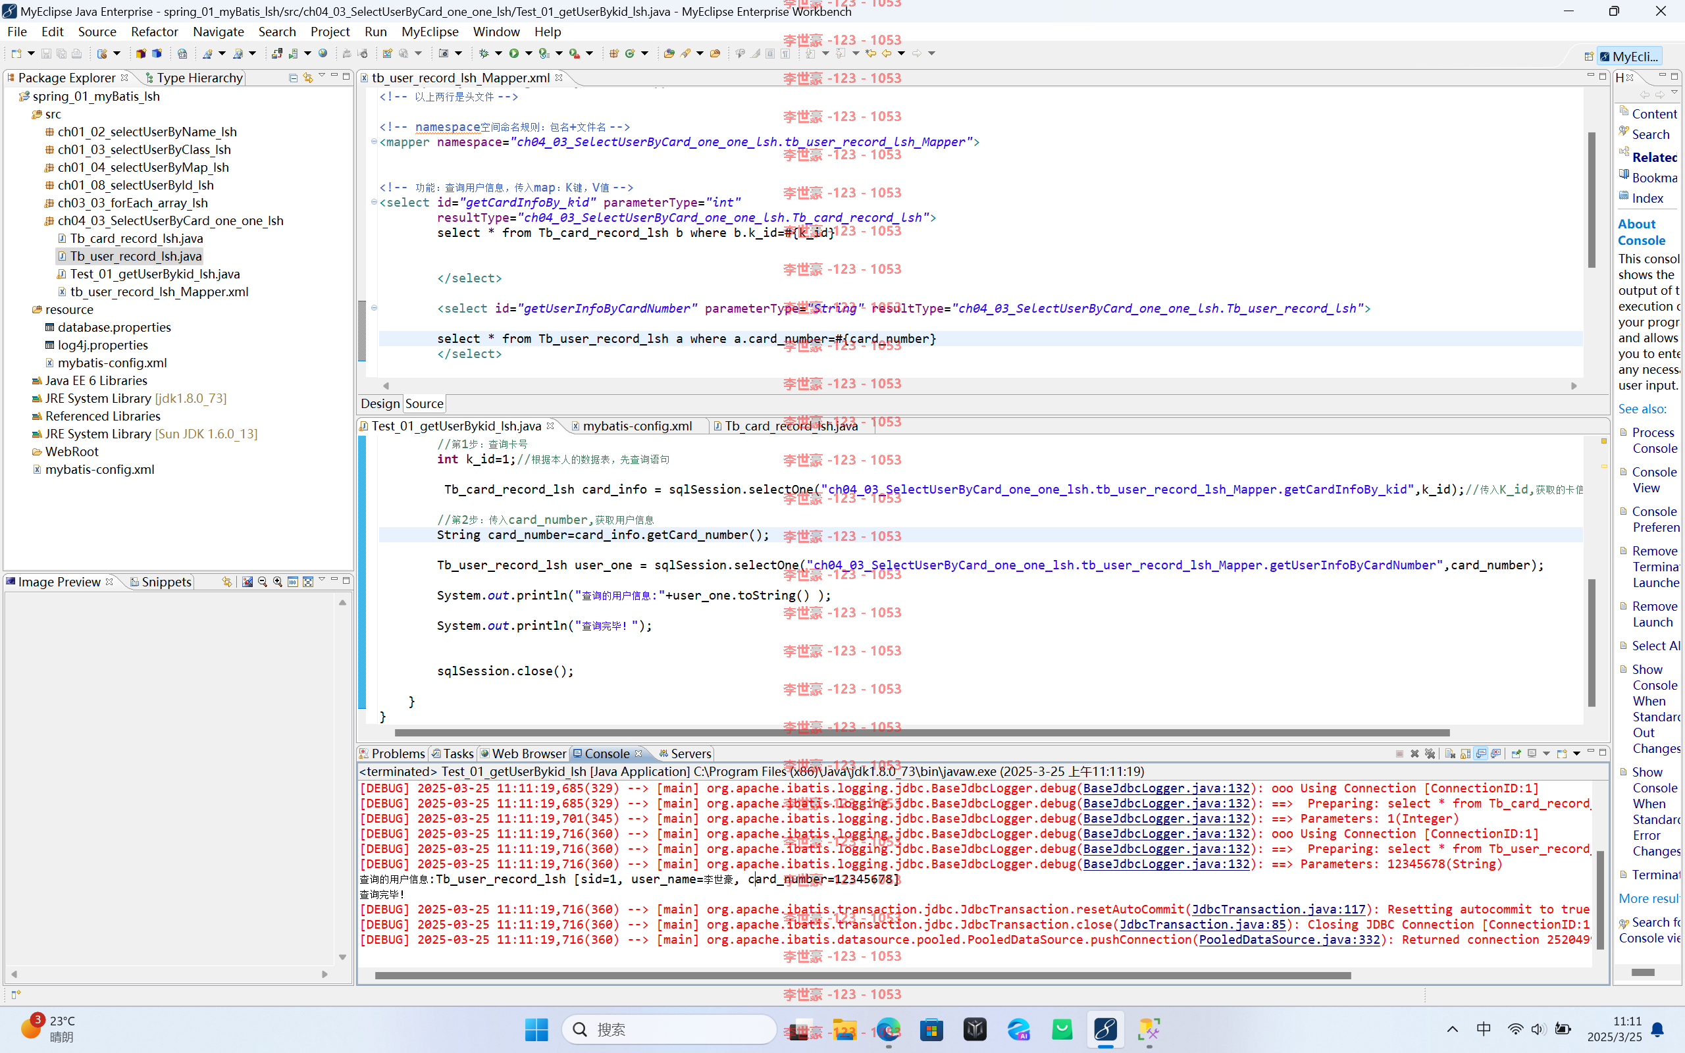Click Remove All Terminated Launches icon
Viewport: 1685px width, 1053px height.
[1430, 754]
